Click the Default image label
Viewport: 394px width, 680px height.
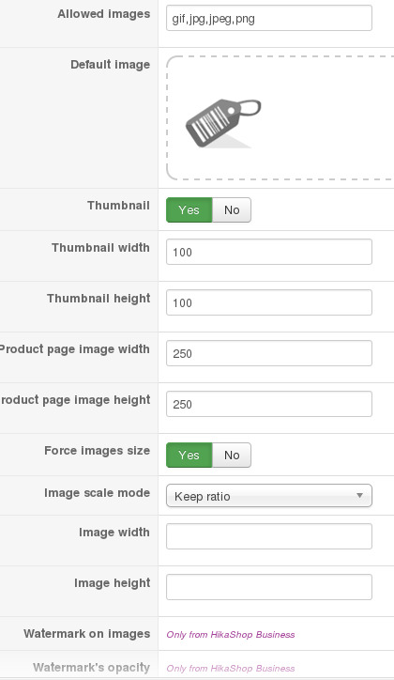pos(111,65)
